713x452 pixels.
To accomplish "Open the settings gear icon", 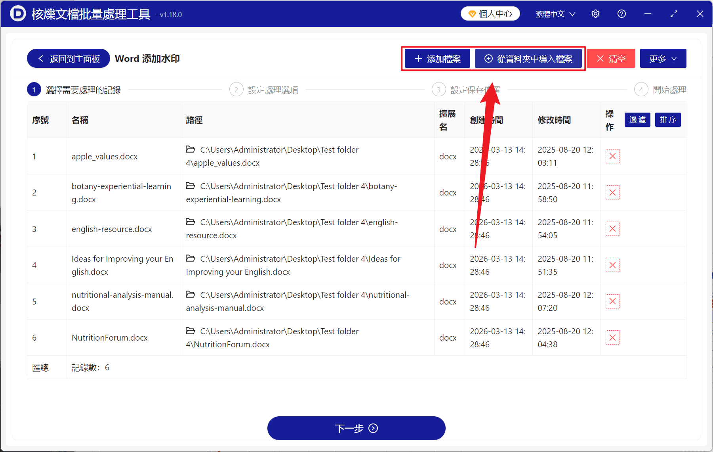I will tap(595, 13).
